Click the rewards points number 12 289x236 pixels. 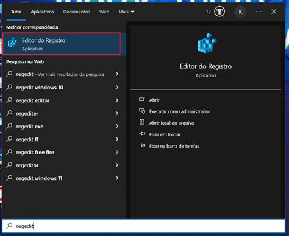209,12
